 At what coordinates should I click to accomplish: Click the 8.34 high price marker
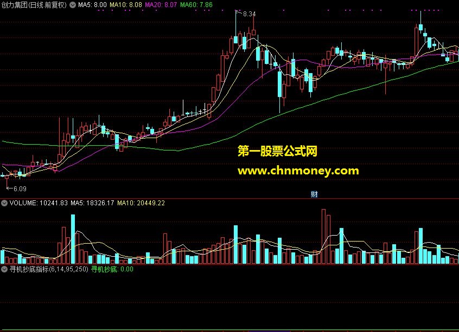point(249,14)
